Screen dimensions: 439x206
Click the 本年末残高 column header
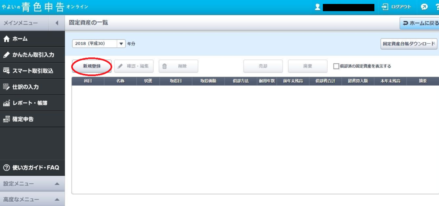click(x=390, y=81)
